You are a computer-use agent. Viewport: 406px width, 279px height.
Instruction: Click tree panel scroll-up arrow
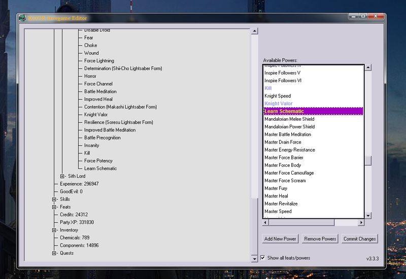tap(255, 31)
